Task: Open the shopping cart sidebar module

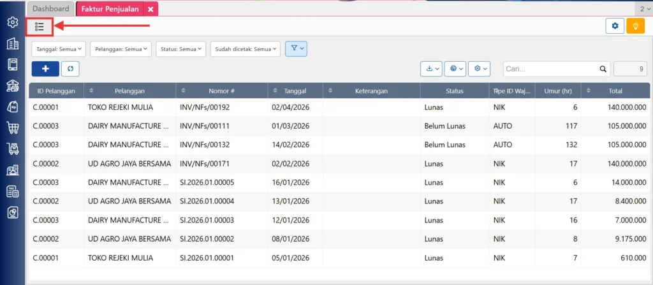Action: pyautogui.click(x=13, y=128)
